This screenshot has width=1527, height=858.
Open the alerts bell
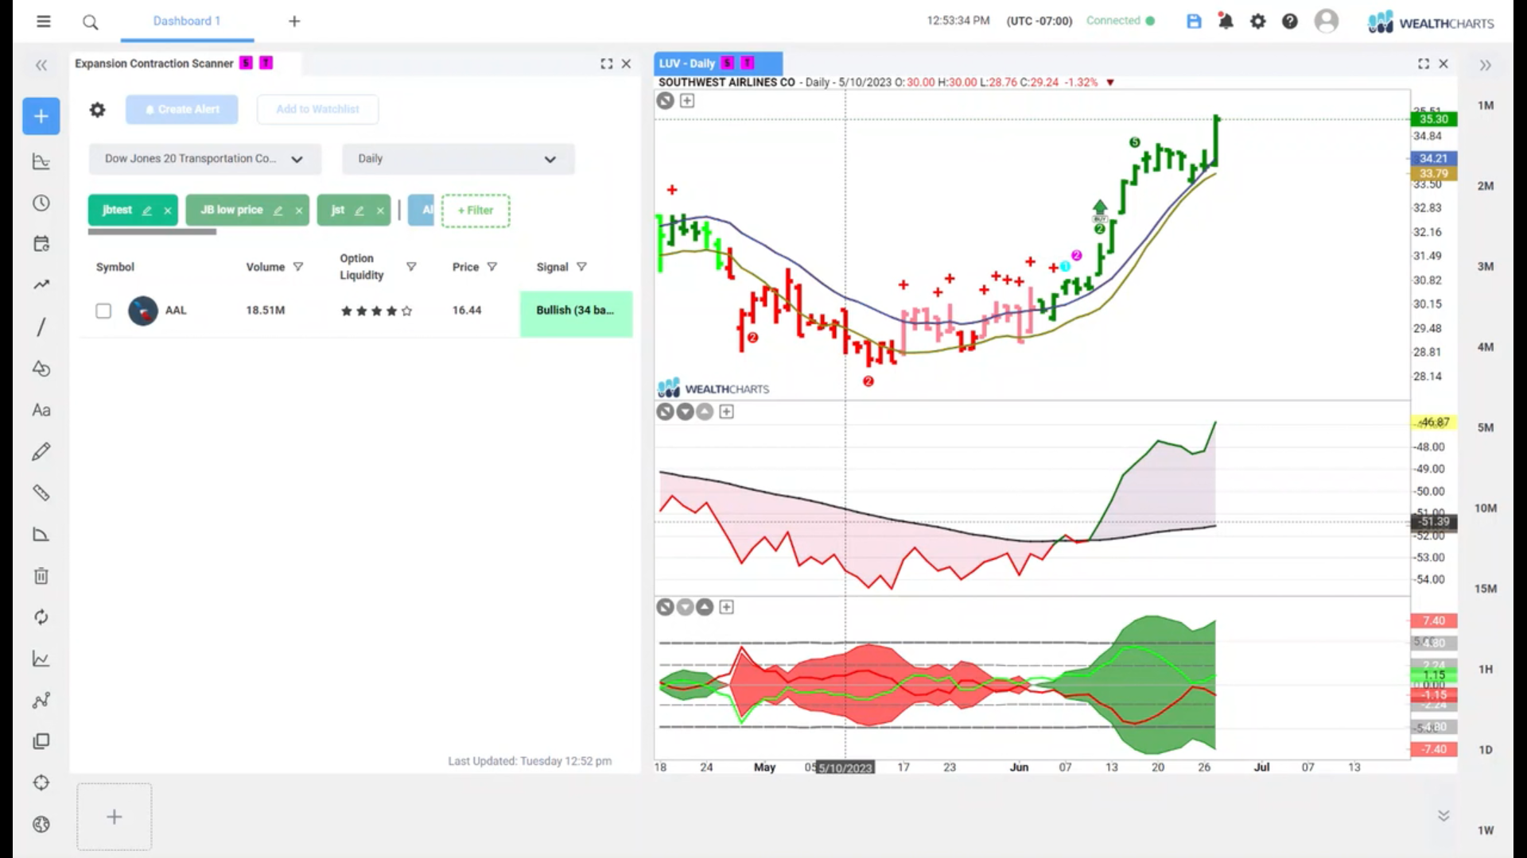(x=1226, y=21)
